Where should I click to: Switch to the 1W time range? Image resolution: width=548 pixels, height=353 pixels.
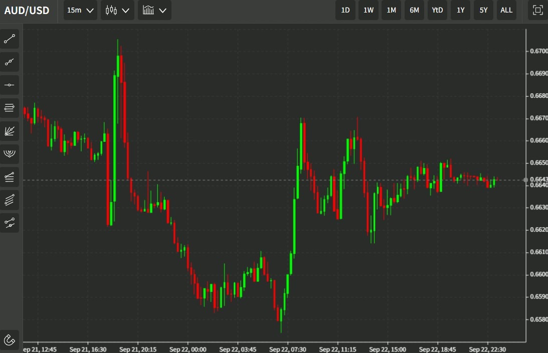tap(369, 10)
